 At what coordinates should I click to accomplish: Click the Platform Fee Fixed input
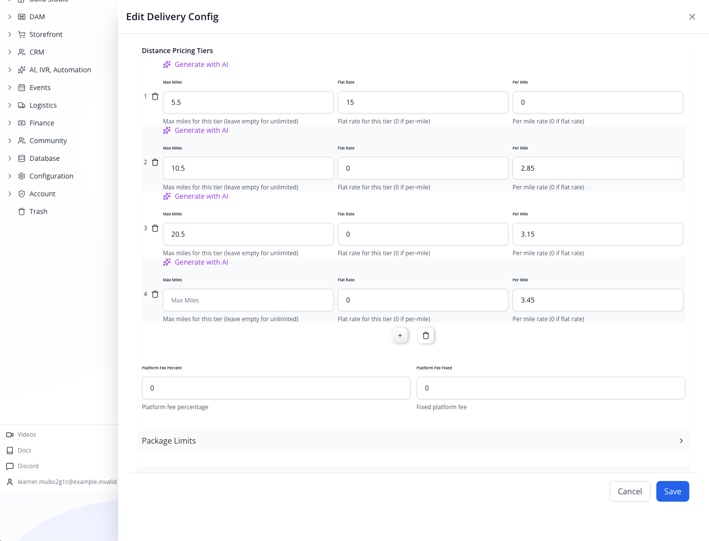coord(551,388)
